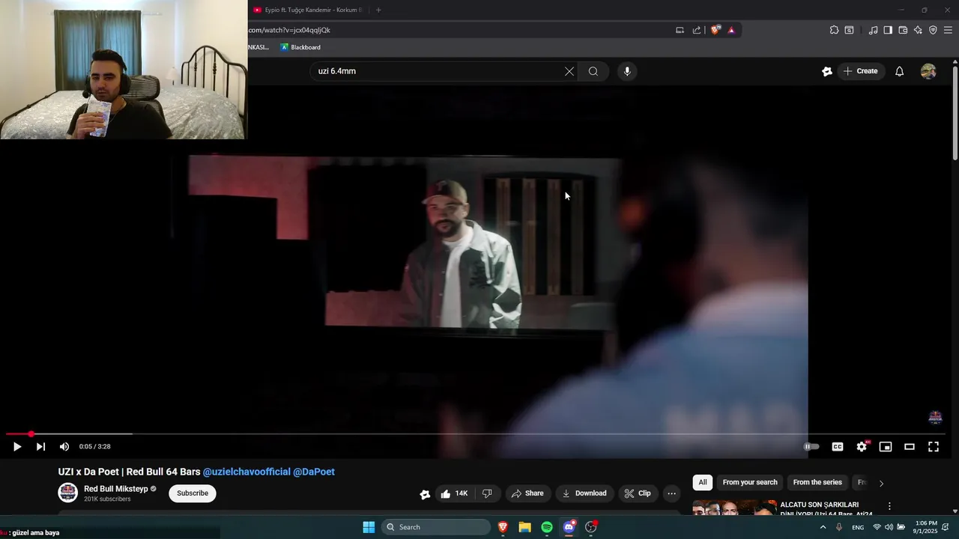The image size is (959, 539).
Task: Click the browser address bar URL
Action: [289, 30]
